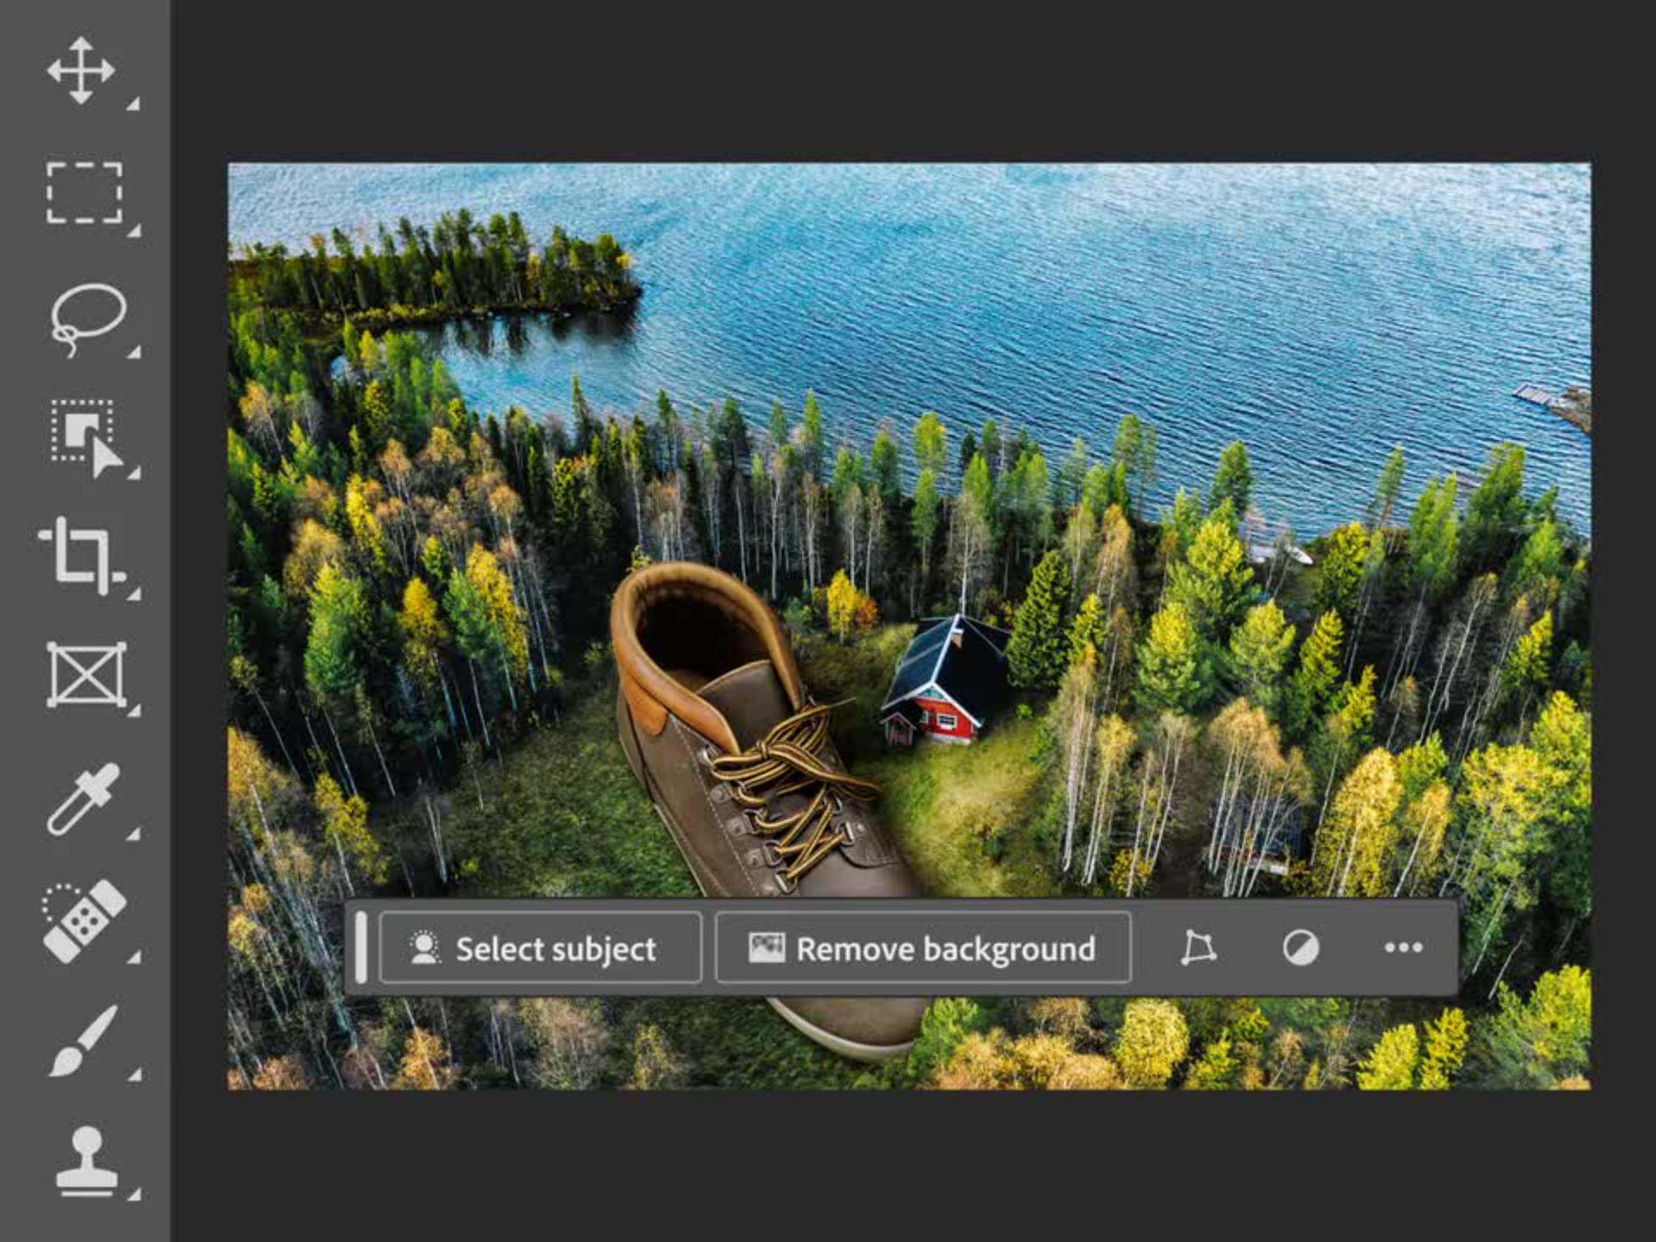The image size is (1656, 1242).
Task: Select the Rectangular Marquee tool
Action: [84, 192]
